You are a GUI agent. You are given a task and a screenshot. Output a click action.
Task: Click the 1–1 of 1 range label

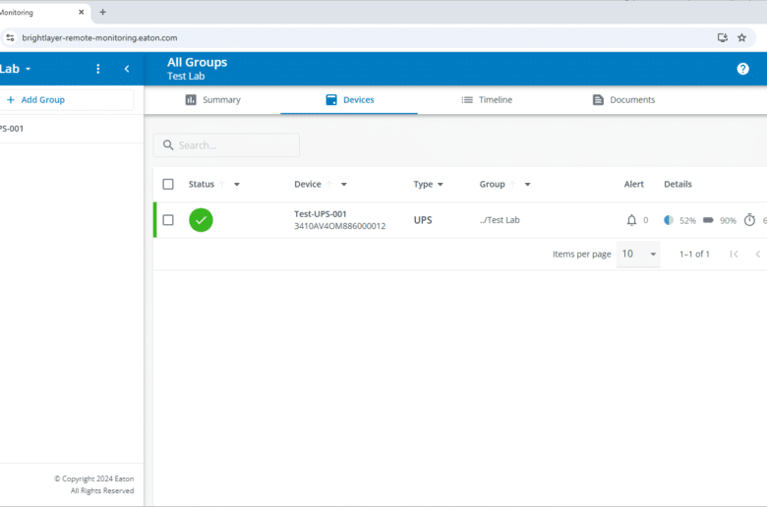point(694,254)
